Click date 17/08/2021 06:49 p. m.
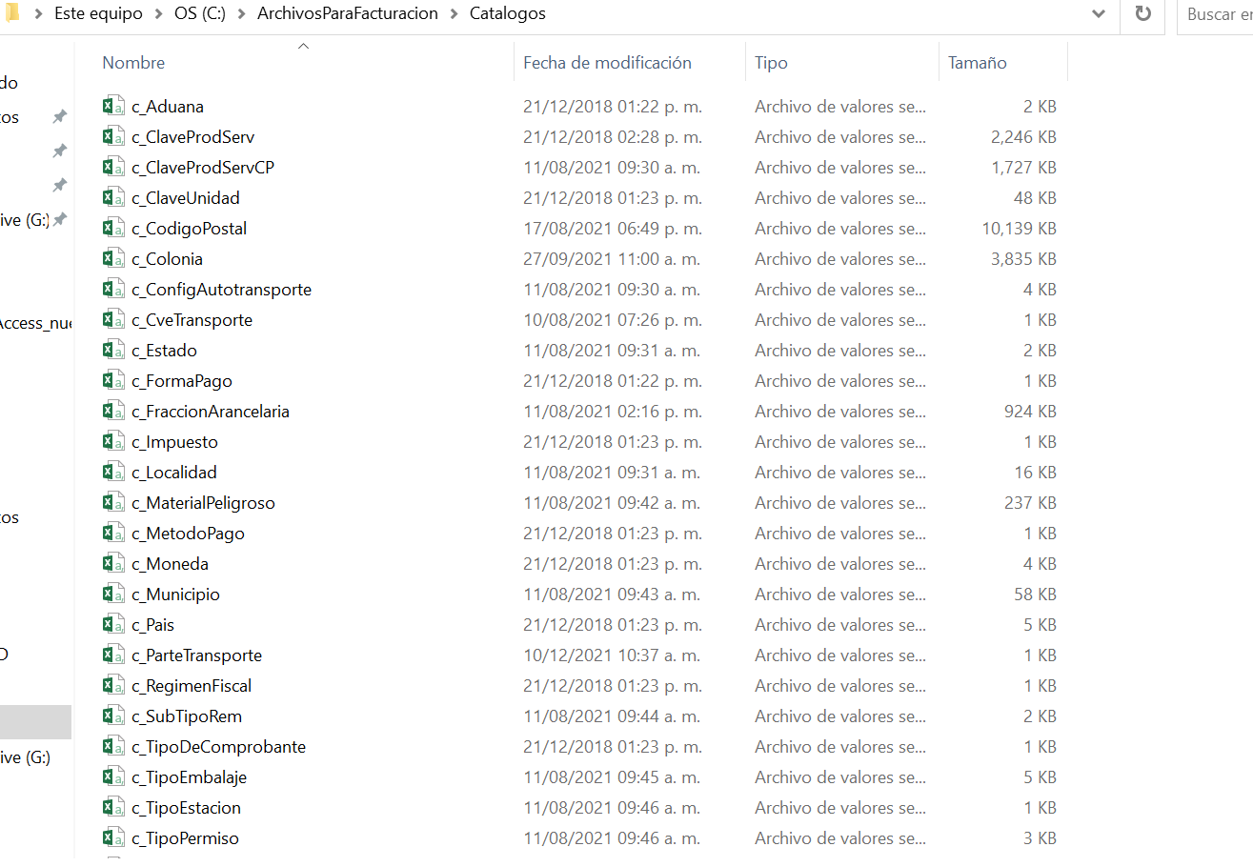 [612, 228]
